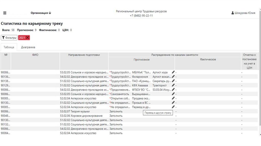261x146 pixels.
Task: Click the ФИО column header
Action: (35, 55)
